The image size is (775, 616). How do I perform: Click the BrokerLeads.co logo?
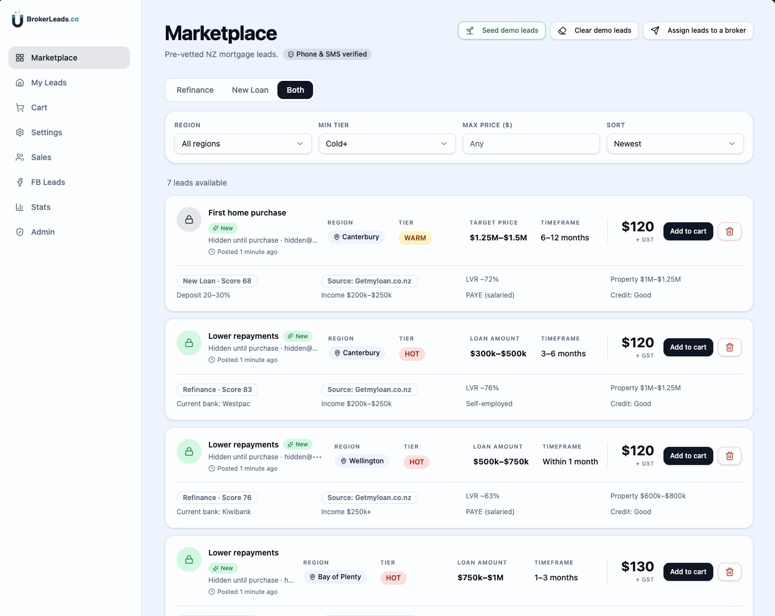click(x=45, y=19)
